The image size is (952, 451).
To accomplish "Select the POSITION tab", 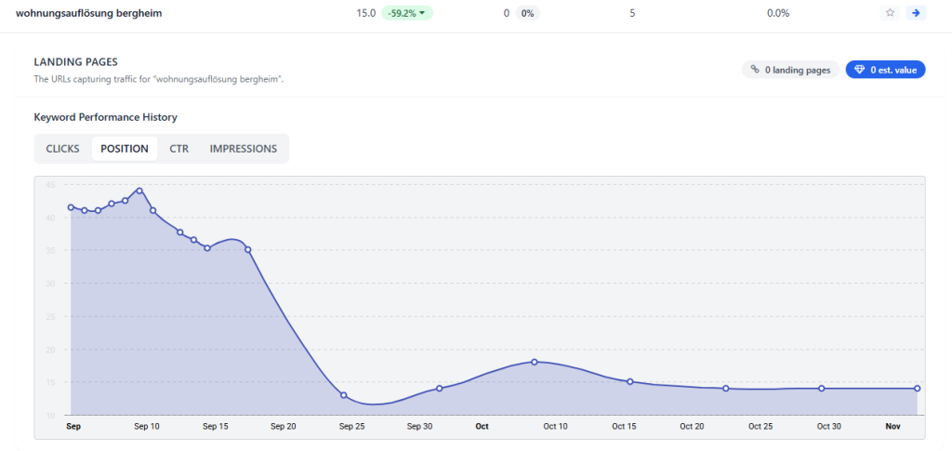I will point(125,149).
